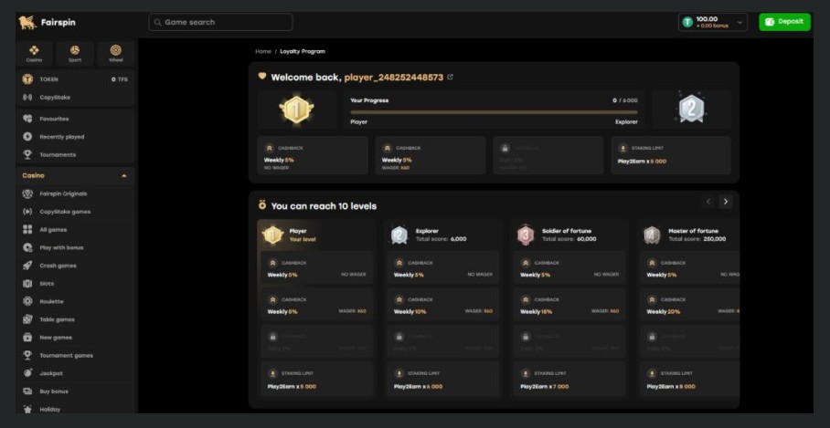
Task: Open the Tournaments trophy icon
Action: pos(27,154)
